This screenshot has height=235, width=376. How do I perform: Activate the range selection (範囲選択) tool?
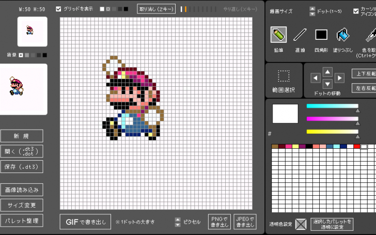(x=284, y=76)
